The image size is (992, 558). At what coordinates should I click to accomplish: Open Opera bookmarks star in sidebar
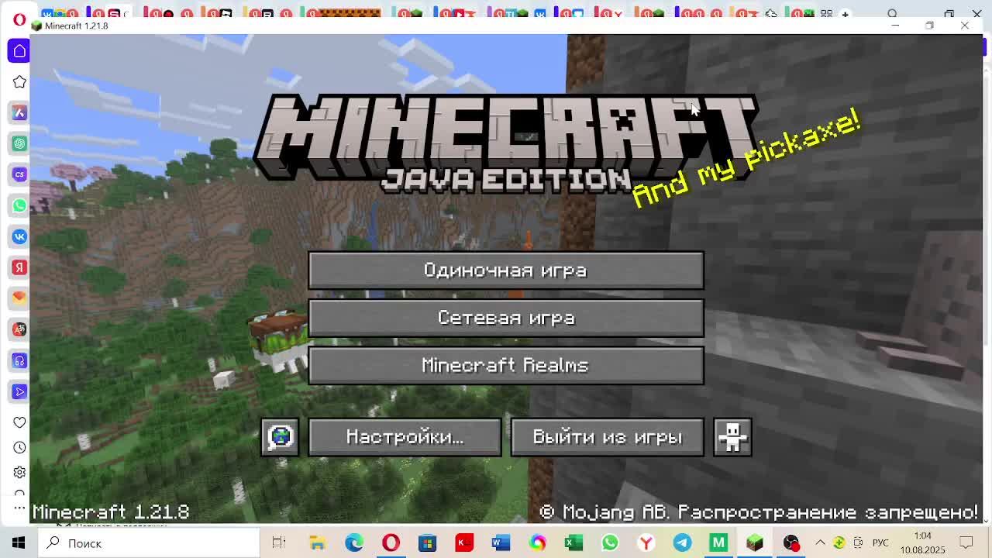(x=19, y=82)
